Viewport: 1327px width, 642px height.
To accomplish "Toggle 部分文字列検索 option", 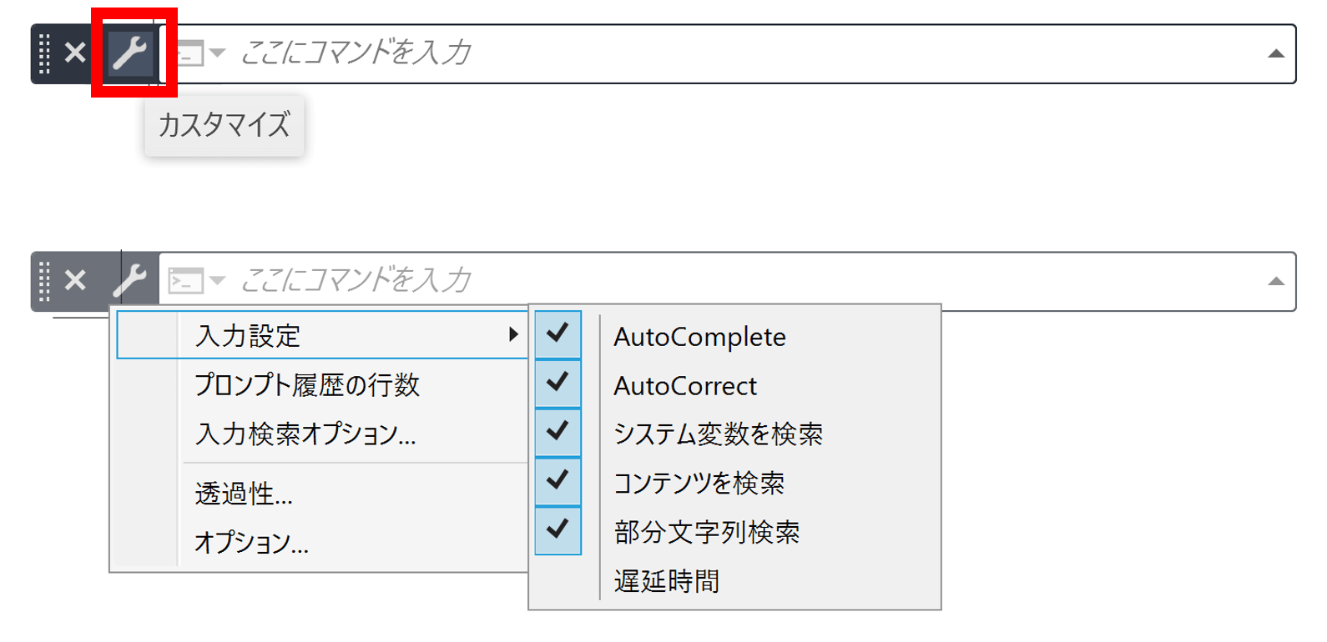I will [706, 532].
